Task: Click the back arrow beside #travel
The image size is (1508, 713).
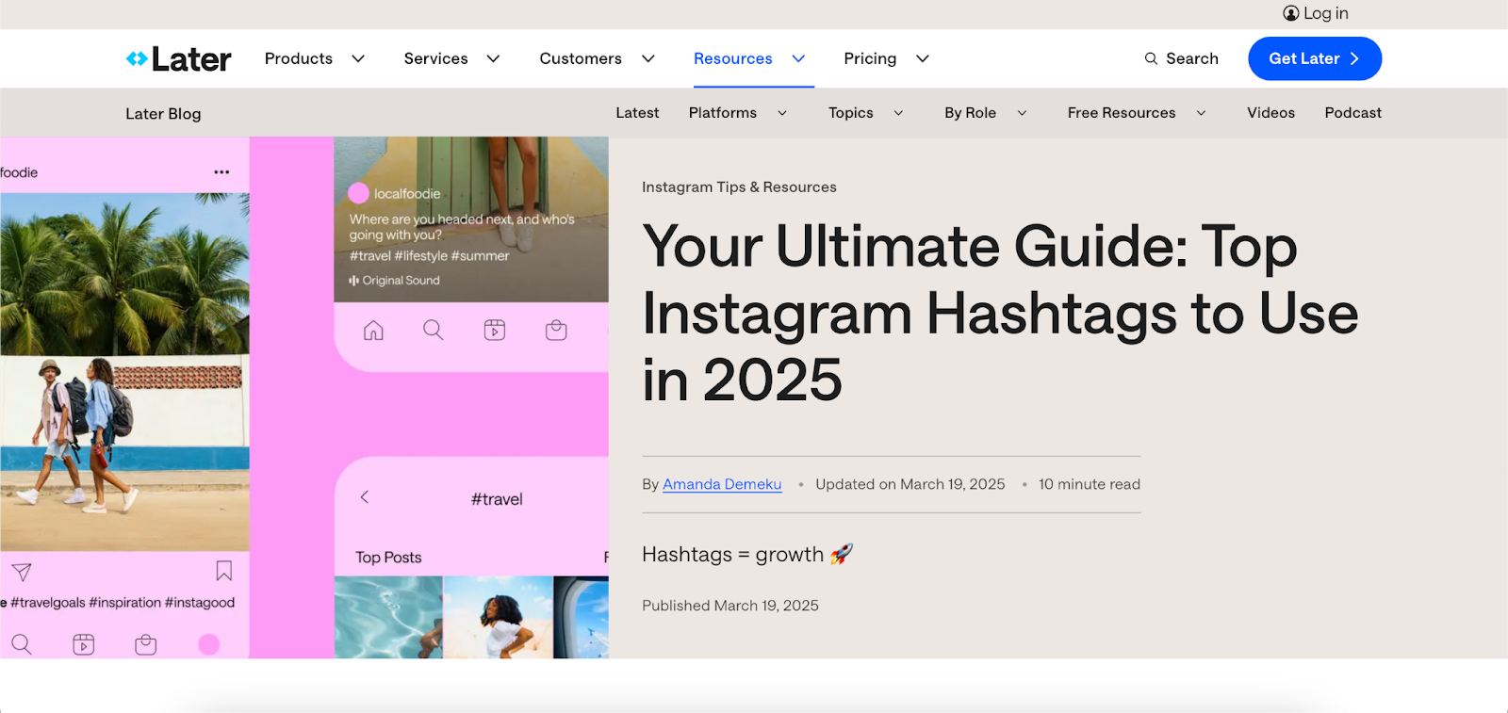Action: [365, 496]
